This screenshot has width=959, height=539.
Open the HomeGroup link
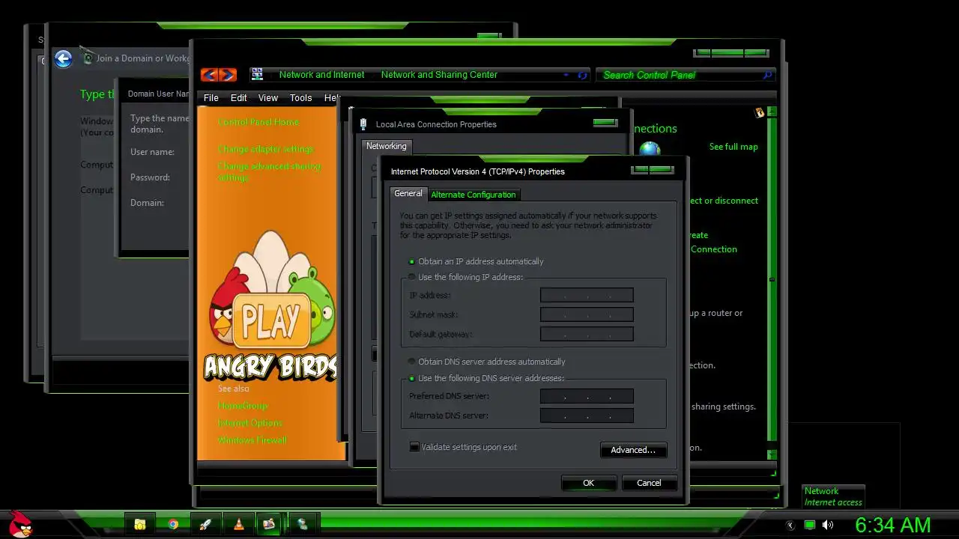tap(243, 406)
